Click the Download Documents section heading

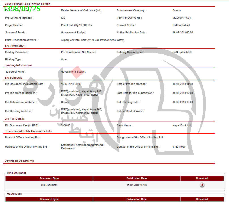(19, 161)
